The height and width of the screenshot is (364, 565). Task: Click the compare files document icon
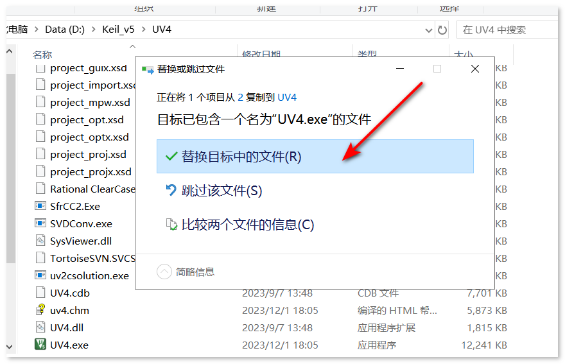click(171, 225)
